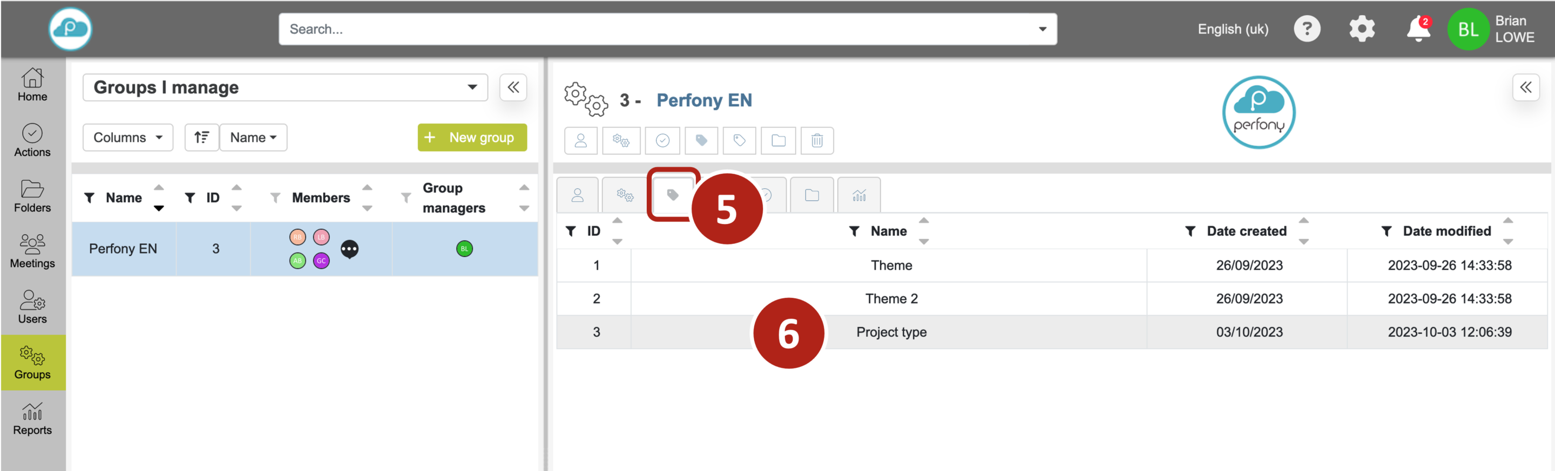The height and width of the screenshot is (471, 1555).
Task: Toggle the Date created column filter
Action: pos(1190,231)
